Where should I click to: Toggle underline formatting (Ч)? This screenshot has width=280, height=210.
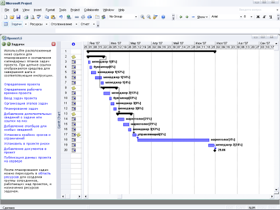[x=271, y=17]
